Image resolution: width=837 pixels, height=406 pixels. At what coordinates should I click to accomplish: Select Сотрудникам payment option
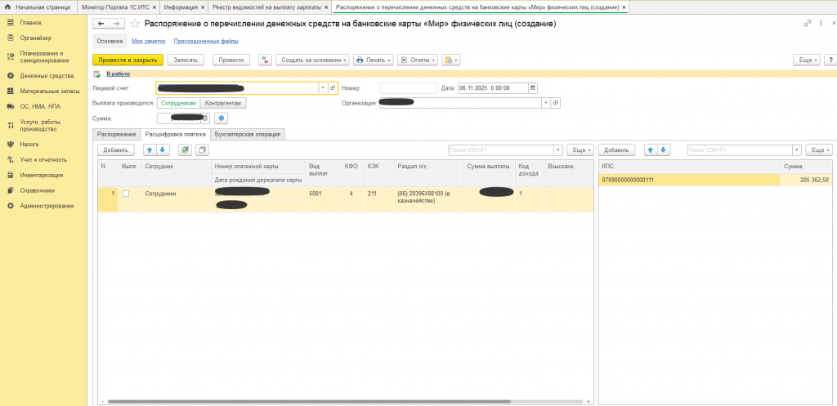(x=178, y=103)
